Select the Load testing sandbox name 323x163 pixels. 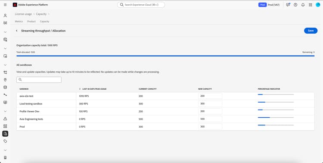[31, 104]
